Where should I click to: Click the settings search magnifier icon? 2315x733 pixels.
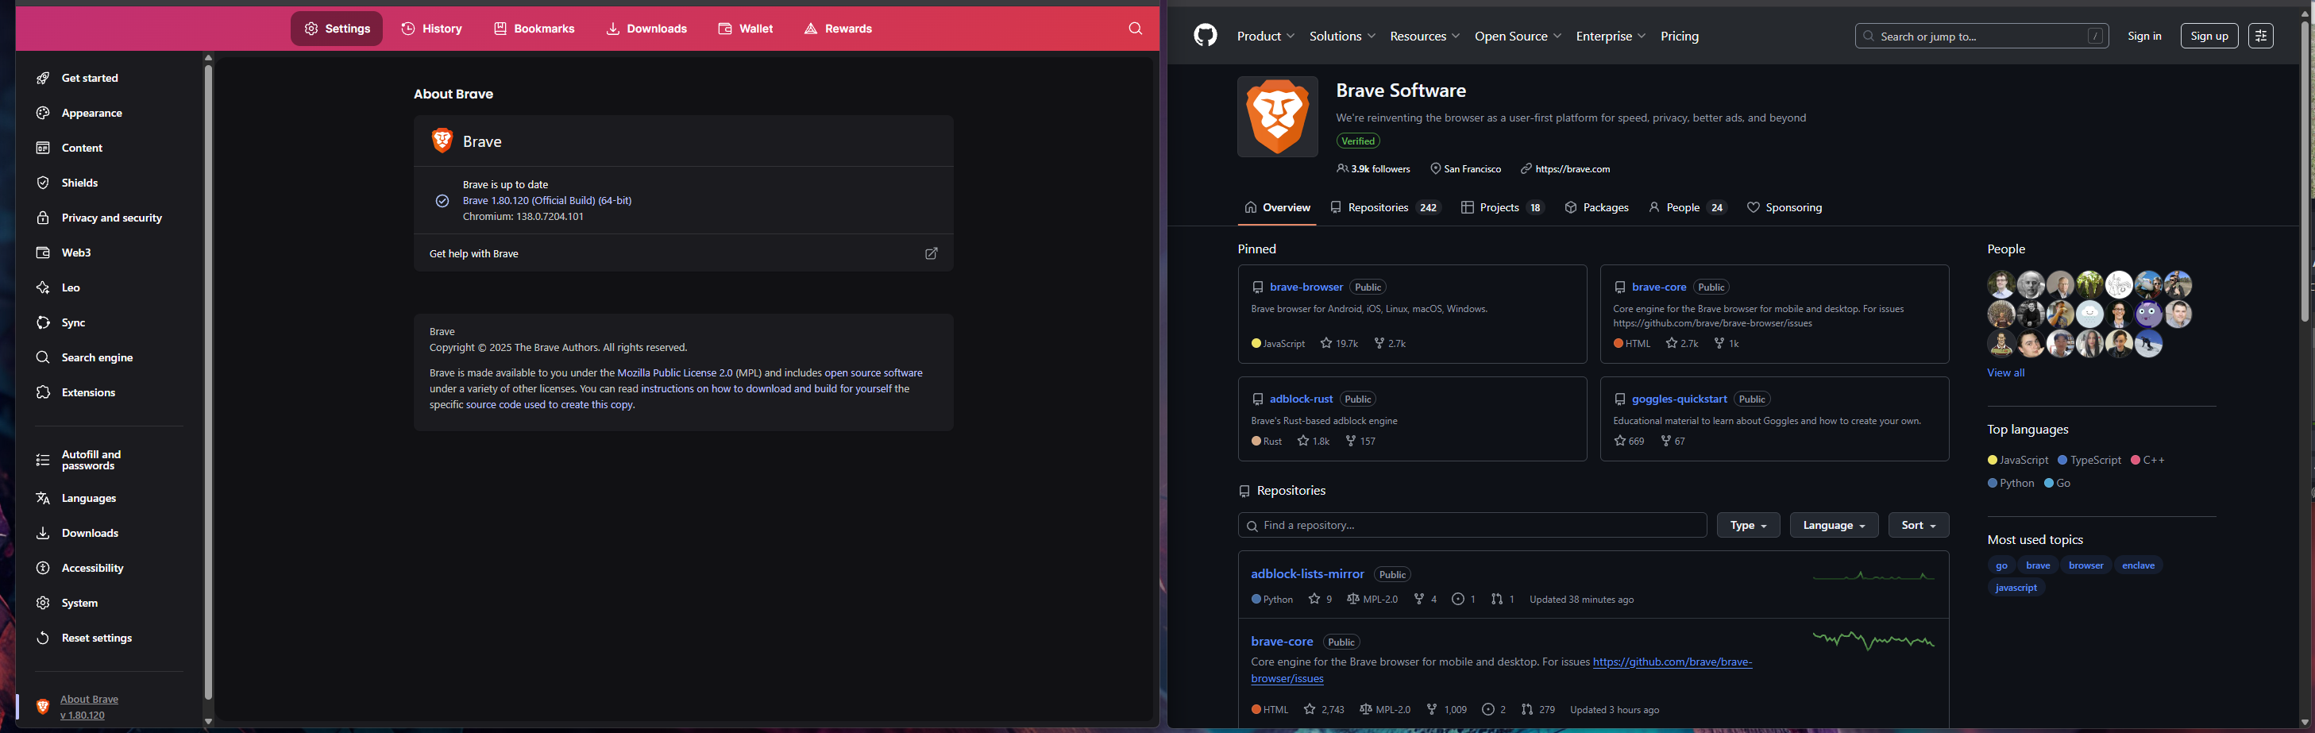click(1135, 29)
